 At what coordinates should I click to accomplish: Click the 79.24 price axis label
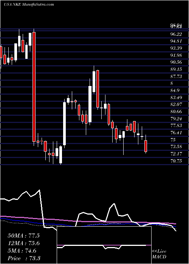(176, 118)
